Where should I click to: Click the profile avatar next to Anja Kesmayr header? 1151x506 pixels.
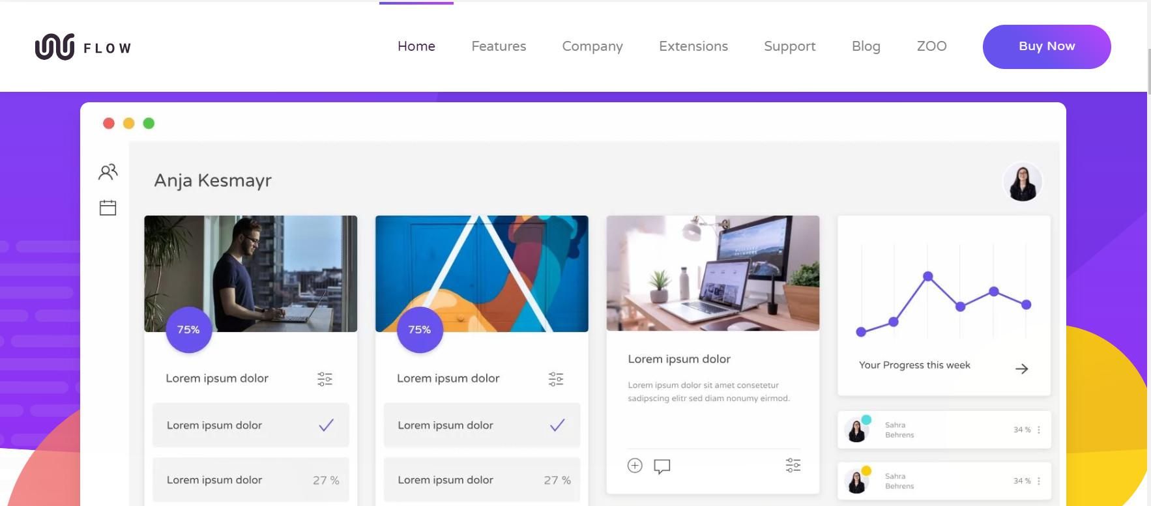tap(1023, 182)
